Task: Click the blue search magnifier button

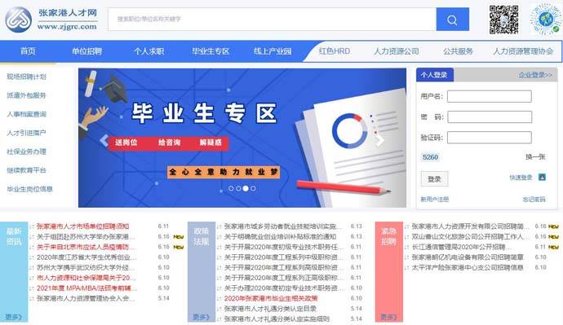Action: coord(452,20)
